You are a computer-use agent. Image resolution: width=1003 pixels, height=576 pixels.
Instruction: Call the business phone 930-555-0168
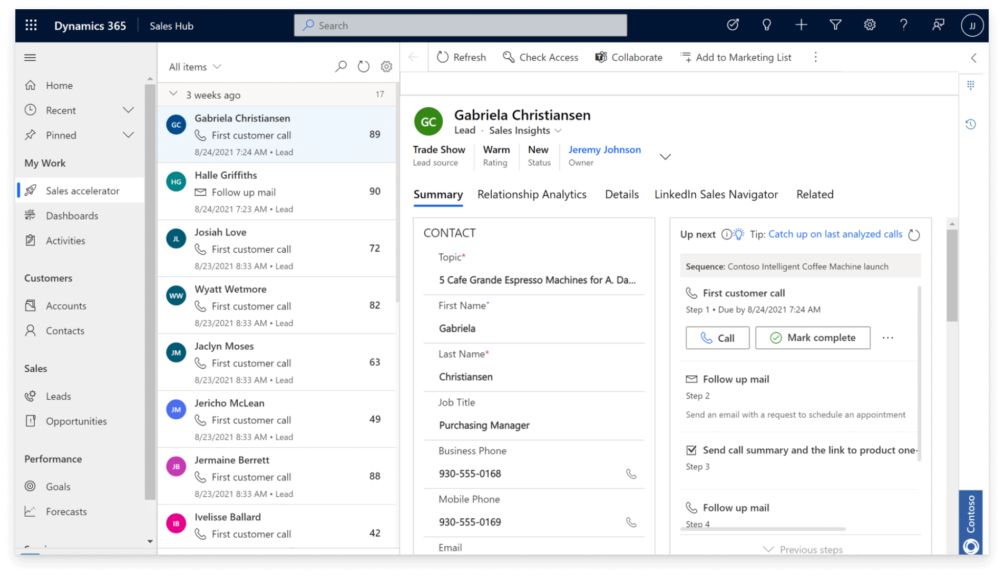(x=631, y=474)
